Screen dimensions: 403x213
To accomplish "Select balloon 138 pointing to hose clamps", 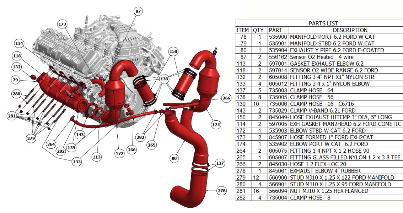I will coord(164,78).
